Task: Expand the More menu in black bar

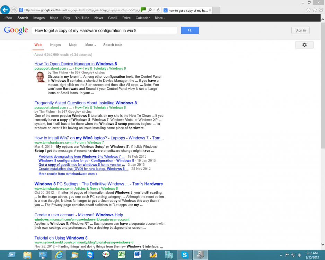Action: point(160,18)
